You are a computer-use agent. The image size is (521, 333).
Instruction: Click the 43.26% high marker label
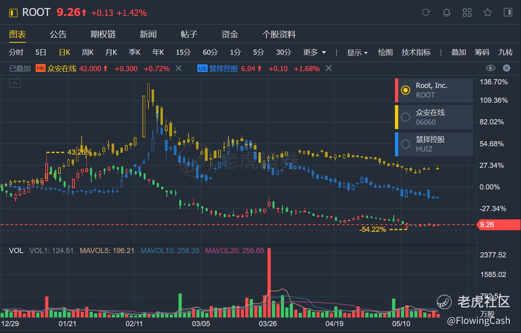coord(80,152)
